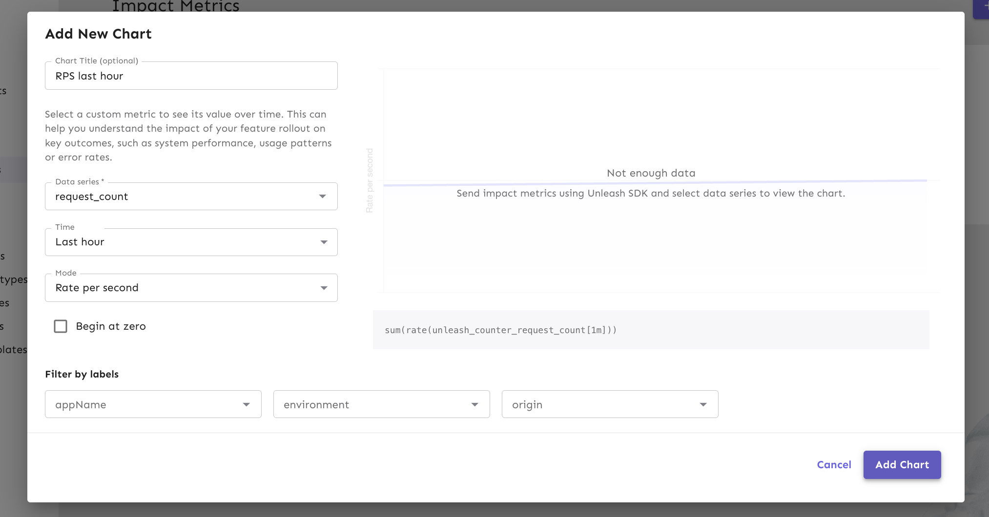Click the chevron icon on the environment filter

475,404
